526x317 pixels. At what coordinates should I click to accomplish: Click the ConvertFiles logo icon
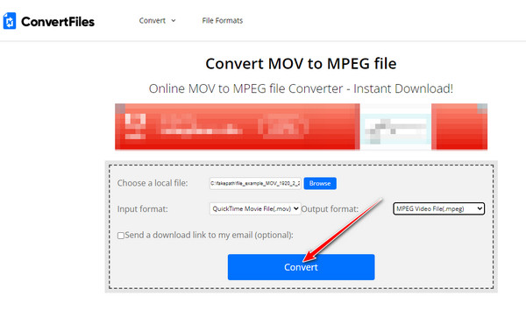point(10,21)
